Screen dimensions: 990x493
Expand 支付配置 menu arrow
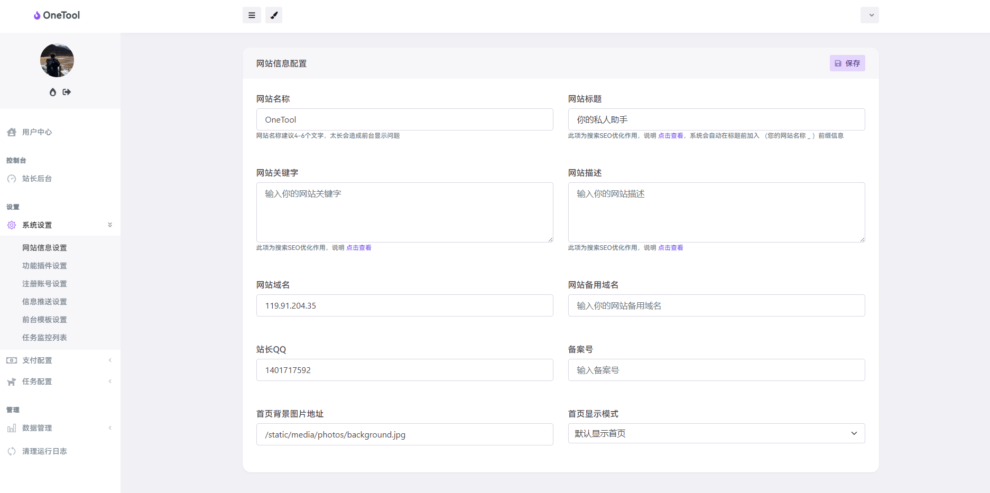(x=110, y=360)
